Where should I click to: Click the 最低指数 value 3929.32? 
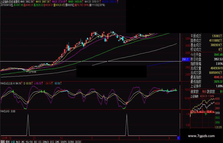[x=218, y=82]
